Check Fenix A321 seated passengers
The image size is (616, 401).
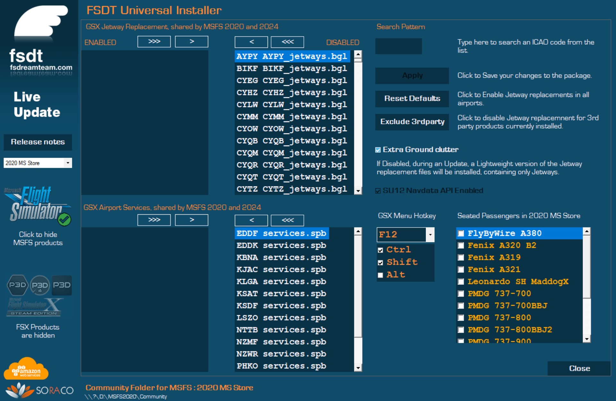click(461, 270)
